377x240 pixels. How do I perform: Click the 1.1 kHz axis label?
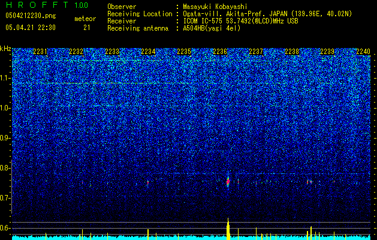(5, 78)
